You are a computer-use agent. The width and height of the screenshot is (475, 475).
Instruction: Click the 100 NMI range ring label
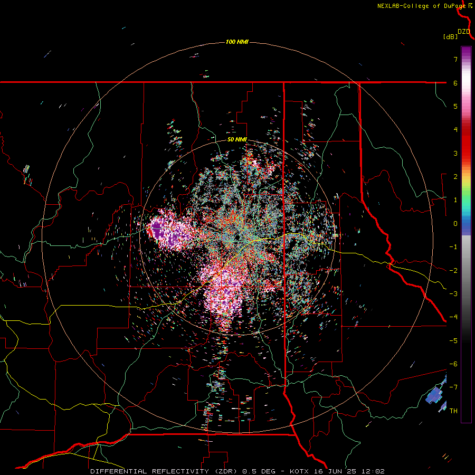pyautogui.click(x=237, y=42)
